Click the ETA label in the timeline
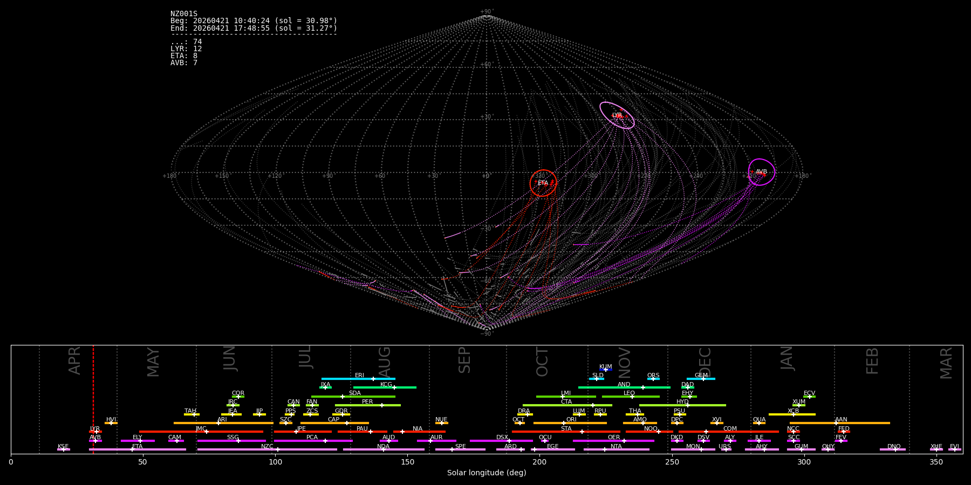 click(138, 447)
